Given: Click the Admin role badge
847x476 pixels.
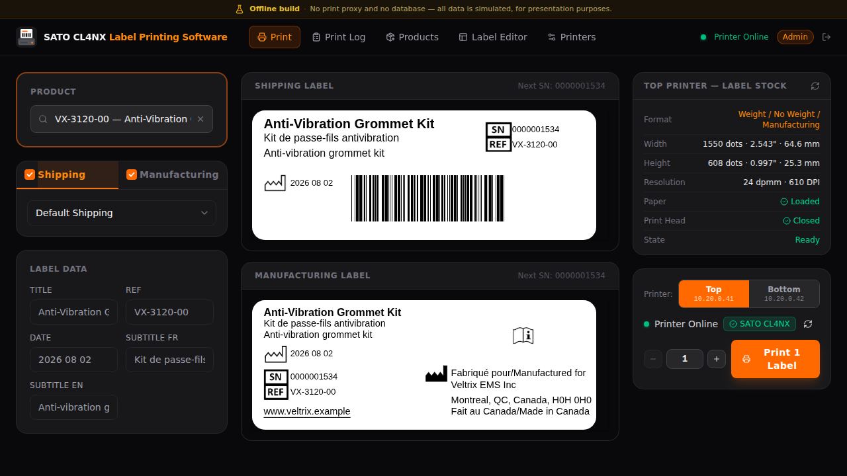Looking at the screenshot, I should coord(795,37).
